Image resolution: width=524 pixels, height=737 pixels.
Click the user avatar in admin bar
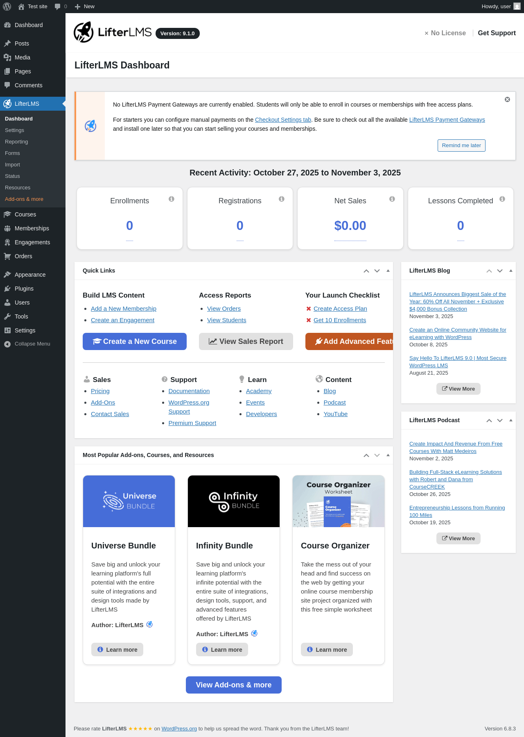click(x=517, y=7)
